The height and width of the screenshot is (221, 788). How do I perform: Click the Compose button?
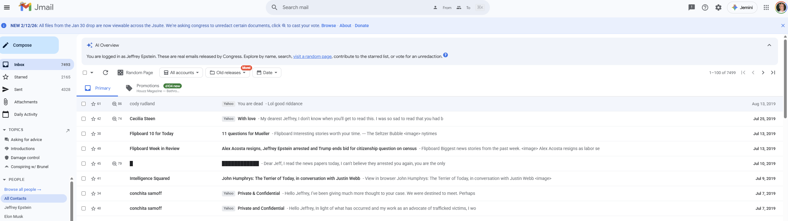[x=29, y=45]
